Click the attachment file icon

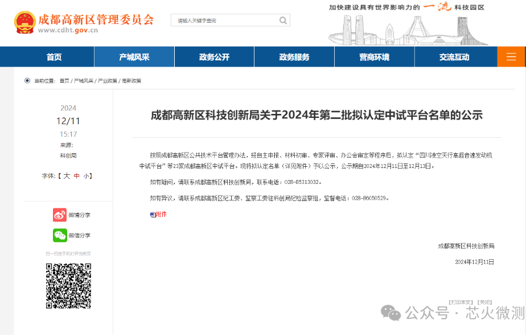(152, 215)
